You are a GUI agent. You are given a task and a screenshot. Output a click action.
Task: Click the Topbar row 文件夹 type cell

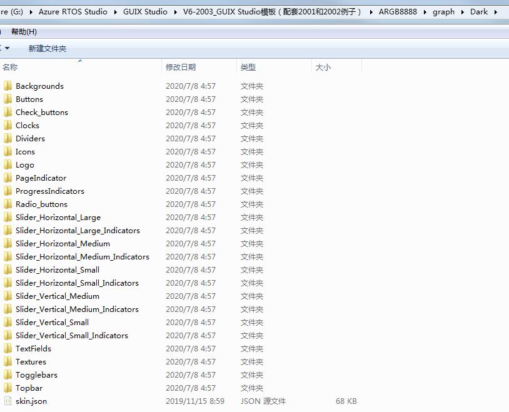point(251,388)
